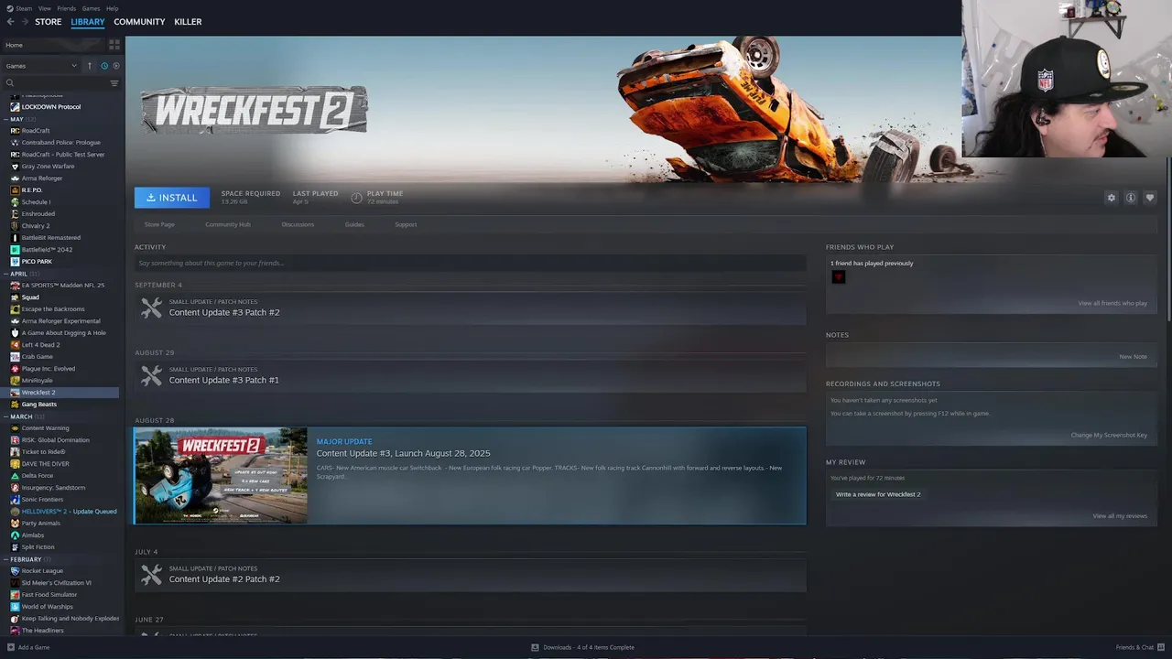The height and width of the screenshot is (659, 1172).
Task: Go back with the navigation arrow
Action: (x=11, y=22)
